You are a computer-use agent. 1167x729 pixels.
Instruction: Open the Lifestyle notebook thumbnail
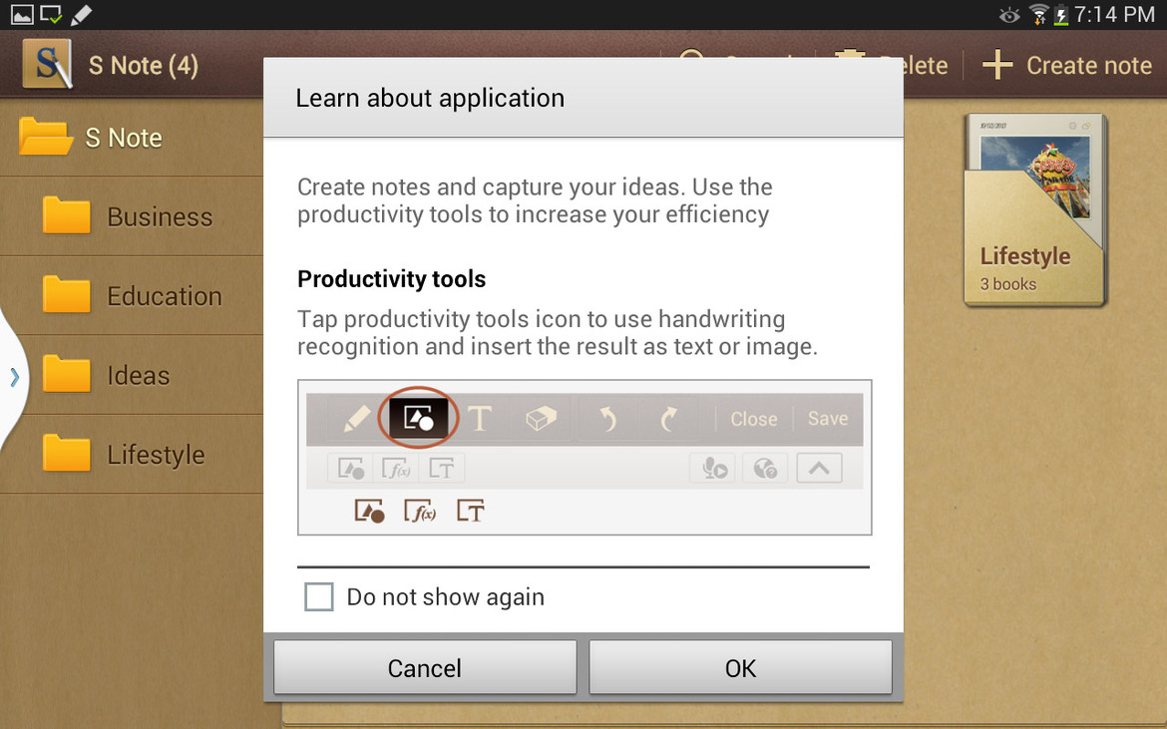pyautogui.click(x=1035, y=209)
